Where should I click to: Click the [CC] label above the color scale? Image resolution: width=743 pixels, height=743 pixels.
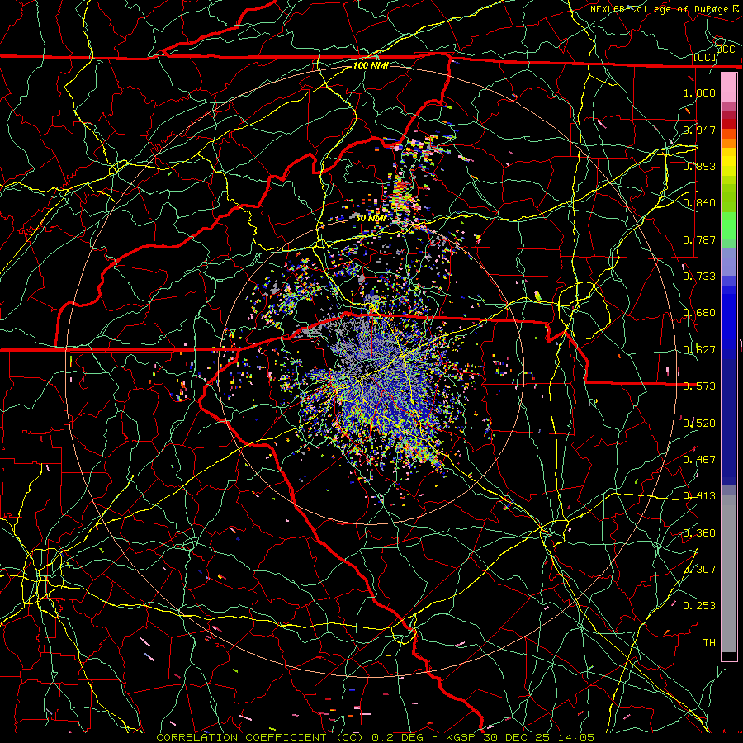point(705,57)
